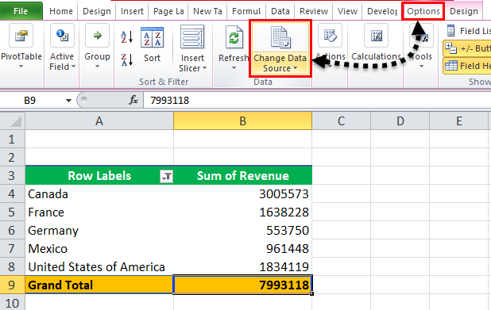Select cell with value 553750
This screenshot has width=491, height=310.
pos(242,230)
